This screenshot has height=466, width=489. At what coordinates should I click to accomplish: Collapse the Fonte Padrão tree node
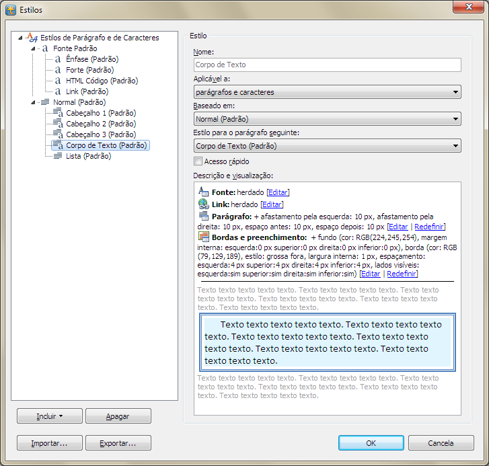pos(33,48)
